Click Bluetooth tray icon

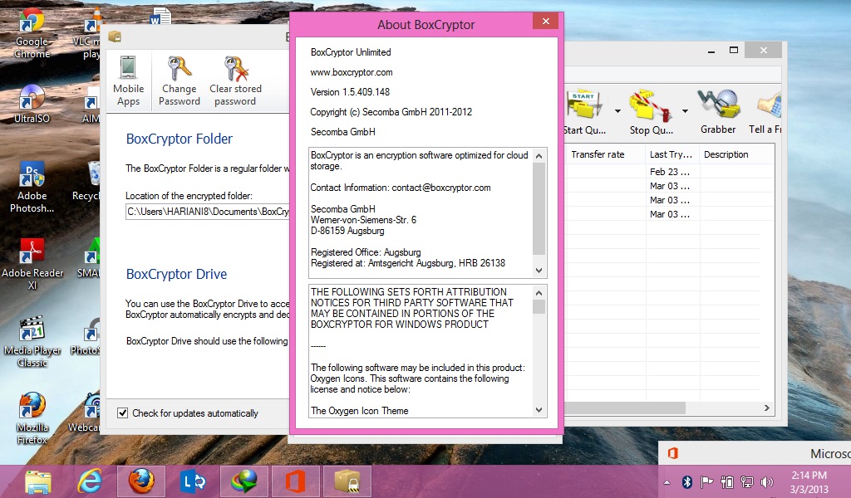(x=686, y=482)
